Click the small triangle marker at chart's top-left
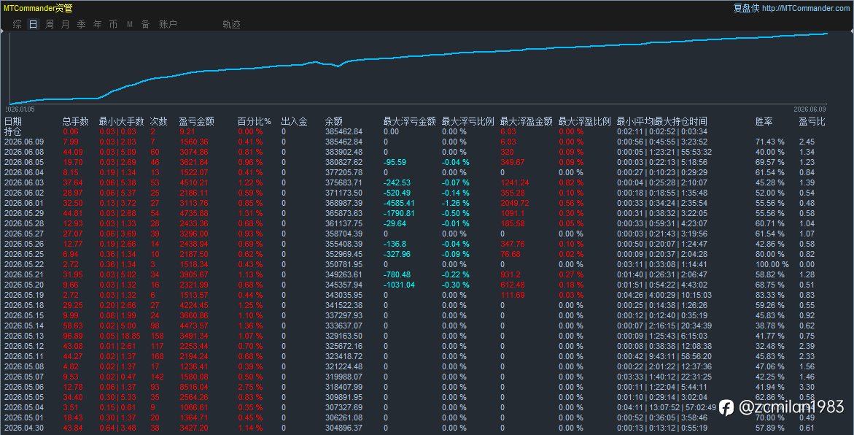Image resolution: width=854 pixels, height=435 pixels. coord(2,32)
